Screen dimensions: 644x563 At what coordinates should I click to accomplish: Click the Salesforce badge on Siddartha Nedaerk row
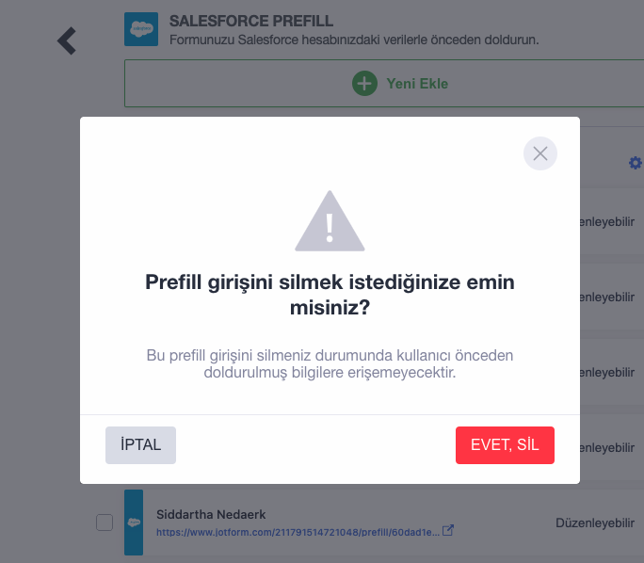point(134,523)
